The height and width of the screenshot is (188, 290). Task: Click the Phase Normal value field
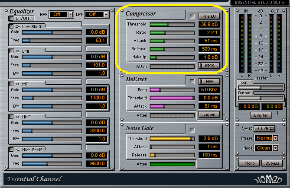[x=264, y=138]
